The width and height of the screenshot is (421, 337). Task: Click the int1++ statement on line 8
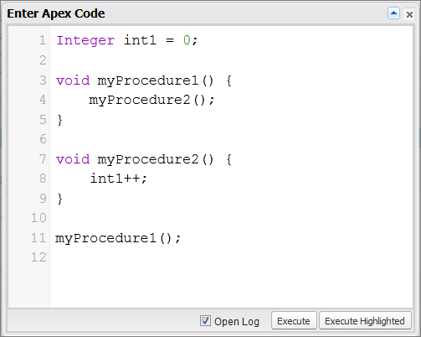[118, 179]
